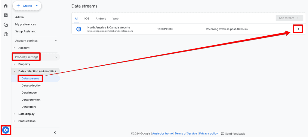Open the Explore icon in left rail
This screenshot has width=308, height=137.
[x=6, y=25]
